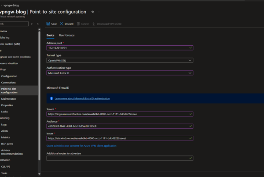Open the Tunnel type dropdown
The height and width of the screenshot is (177, 264).
(120, 60)
